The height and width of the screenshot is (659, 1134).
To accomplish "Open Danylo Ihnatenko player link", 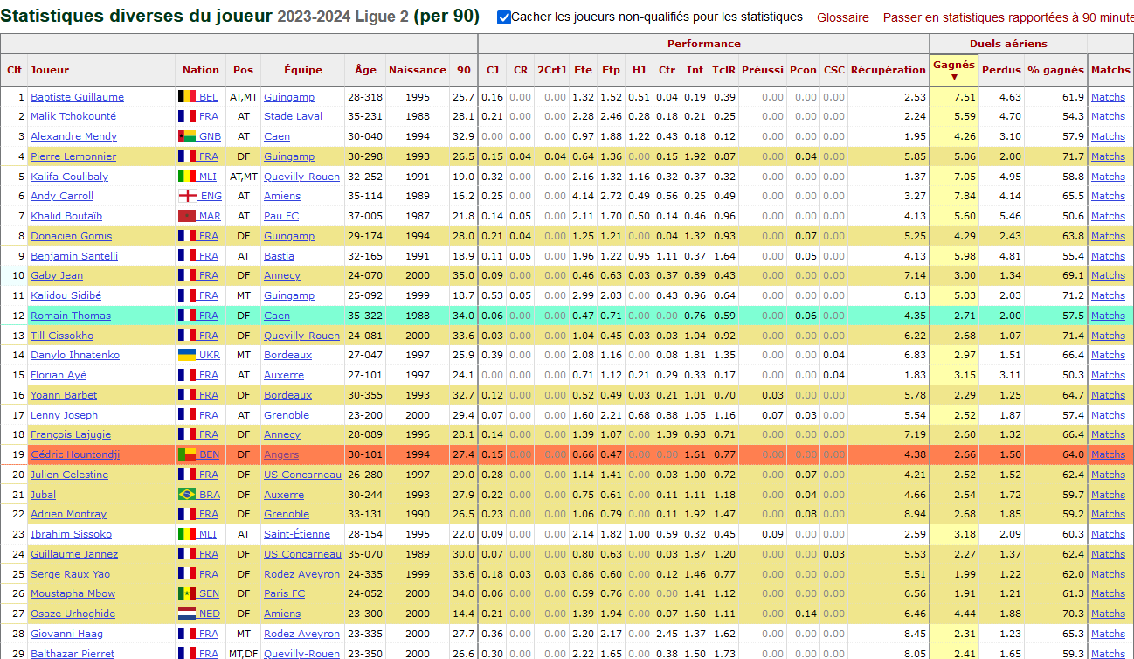I will [x=75, y=355].
